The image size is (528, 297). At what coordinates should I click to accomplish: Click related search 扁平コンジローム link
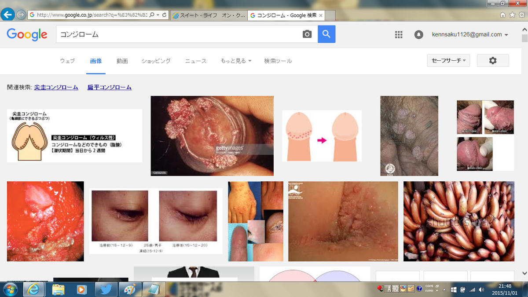[110, 87]
